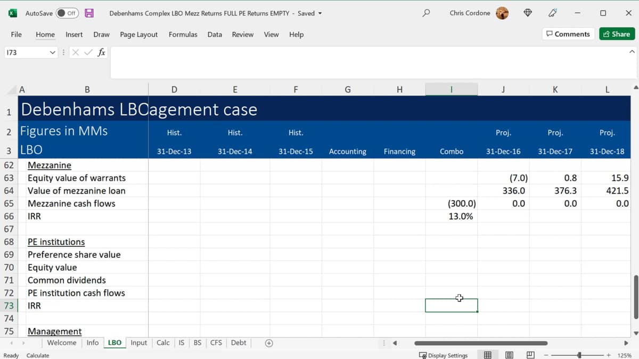The width and height of the screenshot is (639, 359).
Task: Switch to Normal view icon
Action: [x=487, y=355]
